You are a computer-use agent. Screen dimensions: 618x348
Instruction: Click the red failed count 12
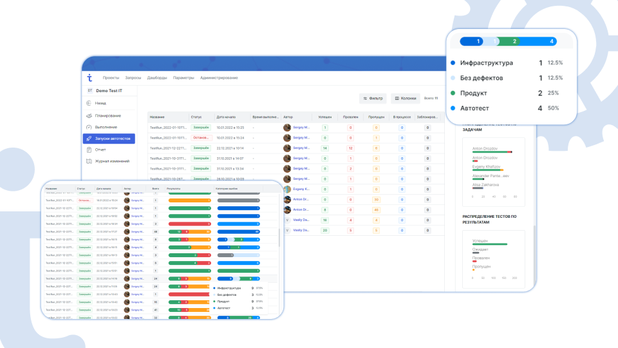click(350, 148)
